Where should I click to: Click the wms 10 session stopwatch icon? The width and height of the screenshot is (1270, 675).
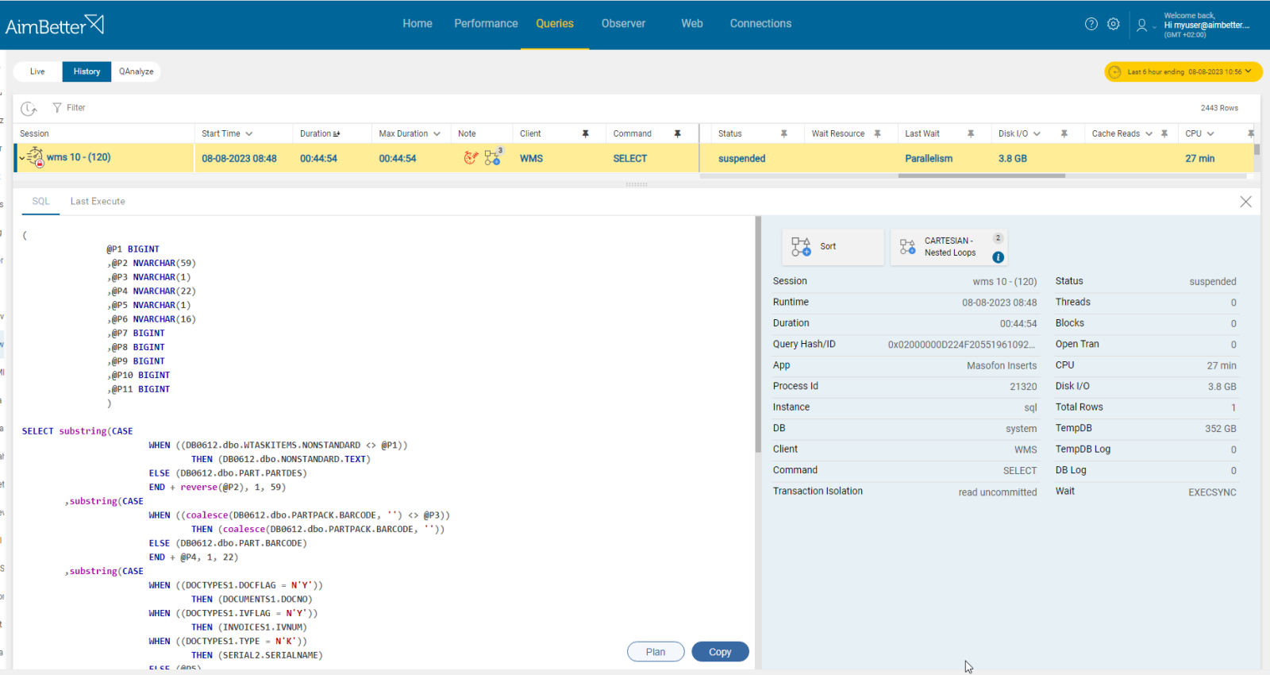[36, 157]
